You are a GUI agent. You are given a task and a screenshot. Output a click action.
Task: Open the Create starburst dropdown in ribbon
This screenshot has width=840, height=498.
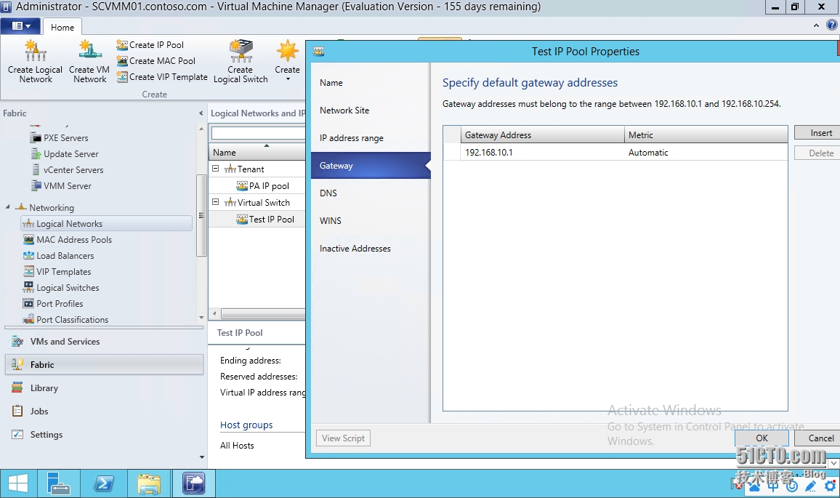point(288,60)
